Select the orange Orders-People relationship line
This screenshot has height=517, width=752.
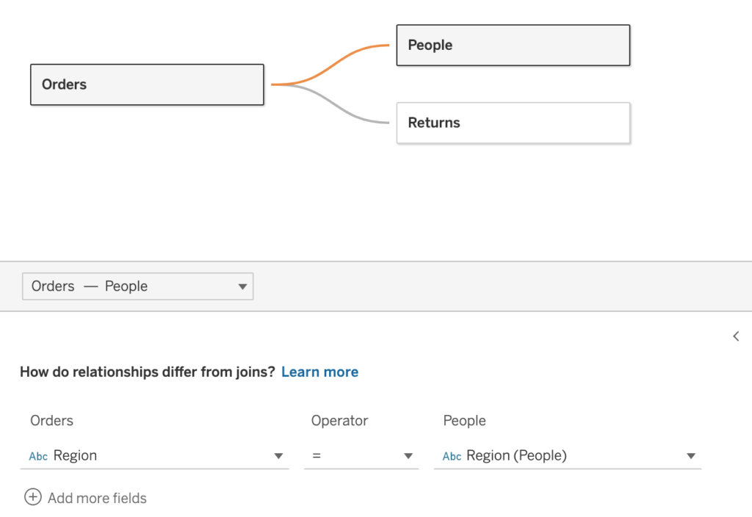330,62
